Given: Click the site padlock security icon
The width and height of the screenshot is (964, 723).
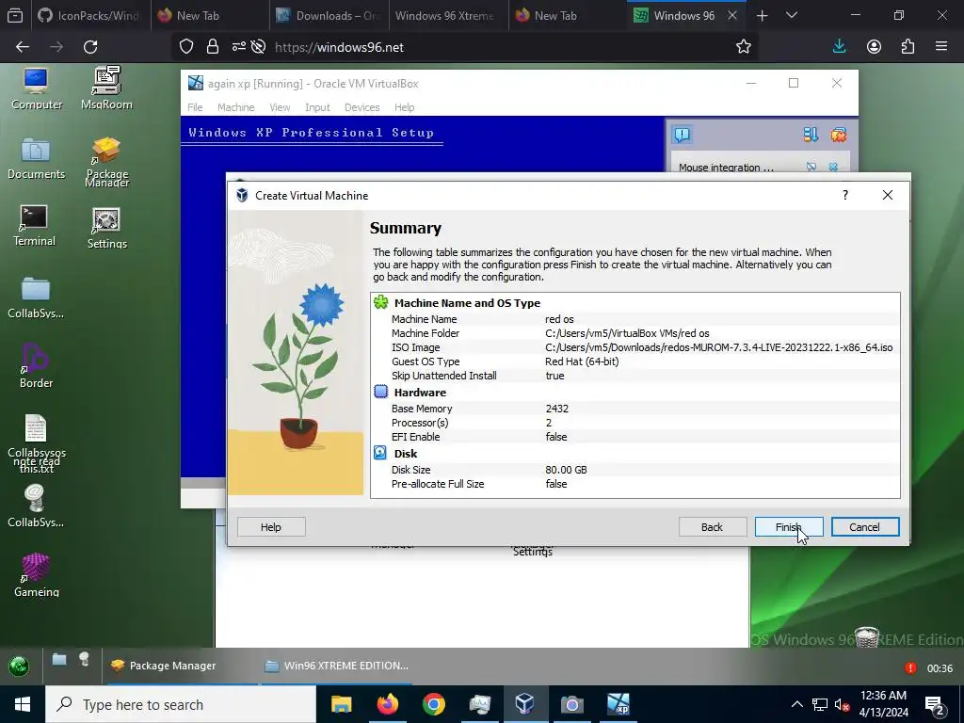Looking at the screenshot, I should click(x=213, y=47).
